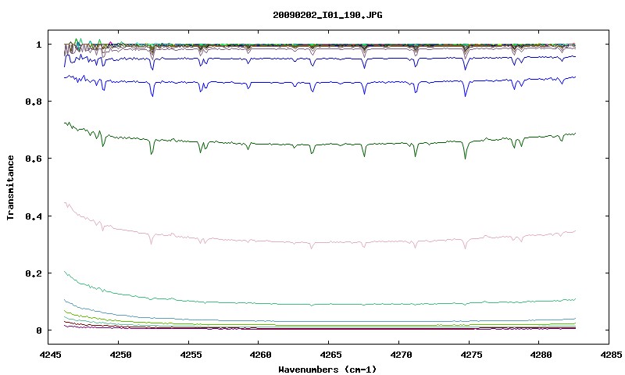The width and height of the screenshot is (625, 375).
Task: Click the x-axis tick label 4285
Action: (x=611, y=355)
